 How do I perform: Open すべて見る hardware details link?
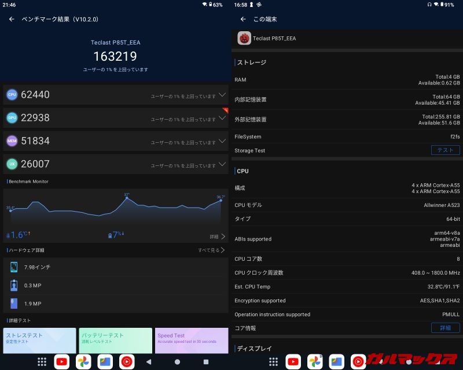211,250
